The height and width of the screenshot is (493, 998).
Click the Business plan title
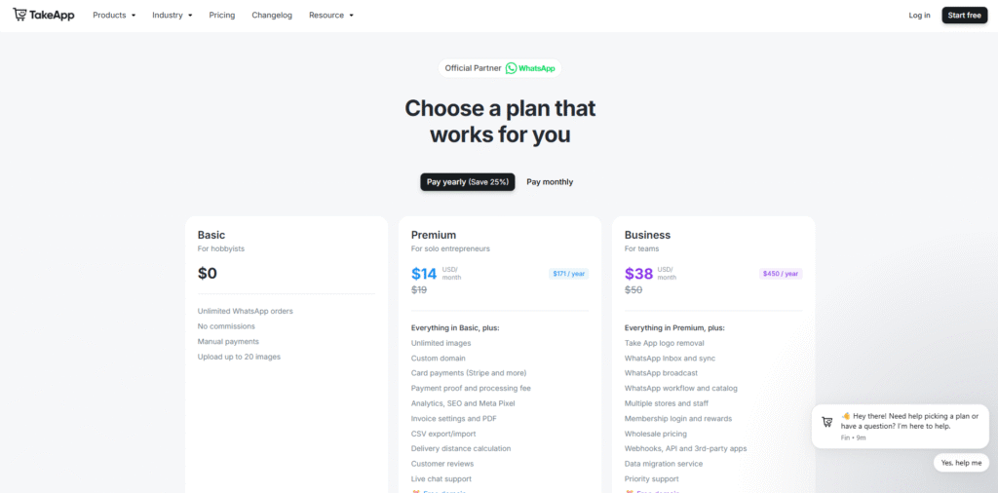pos(647,235)
